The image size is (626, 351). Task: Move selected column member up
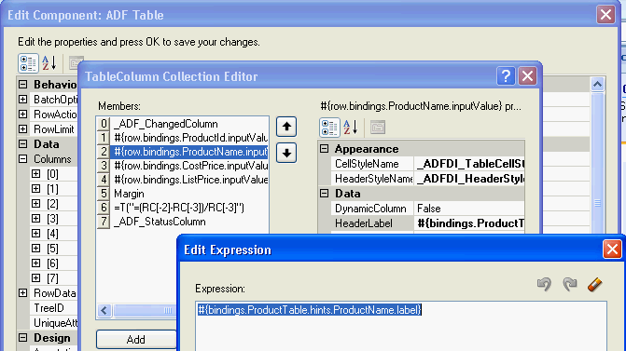(x=286, y=127)
